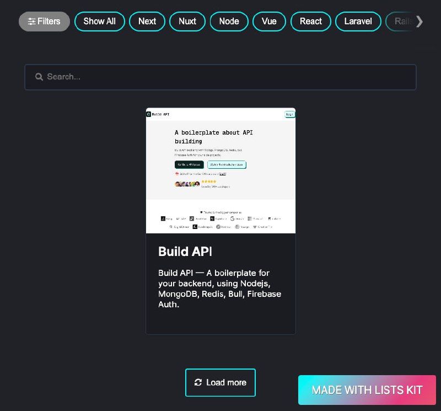The height and width of the screenshot is (411, 441).
Task: Open the Made With Lists Kit badge
Action: [367, 390]
